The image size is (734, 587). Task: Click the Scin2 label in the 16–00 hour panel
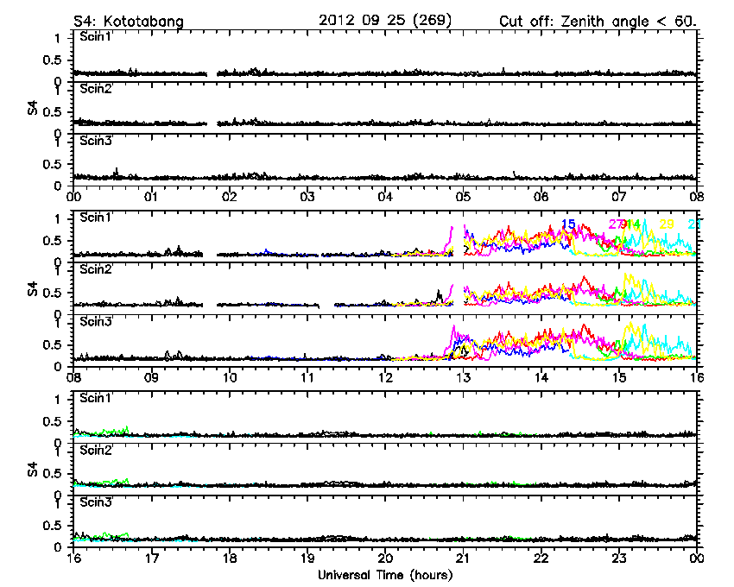point(96,450)
